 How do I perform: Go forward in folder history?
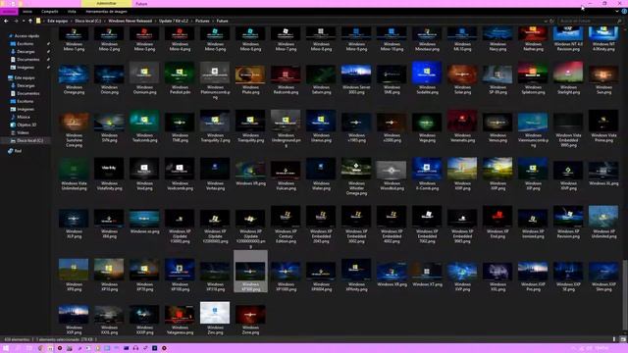[x=16, y=21]
